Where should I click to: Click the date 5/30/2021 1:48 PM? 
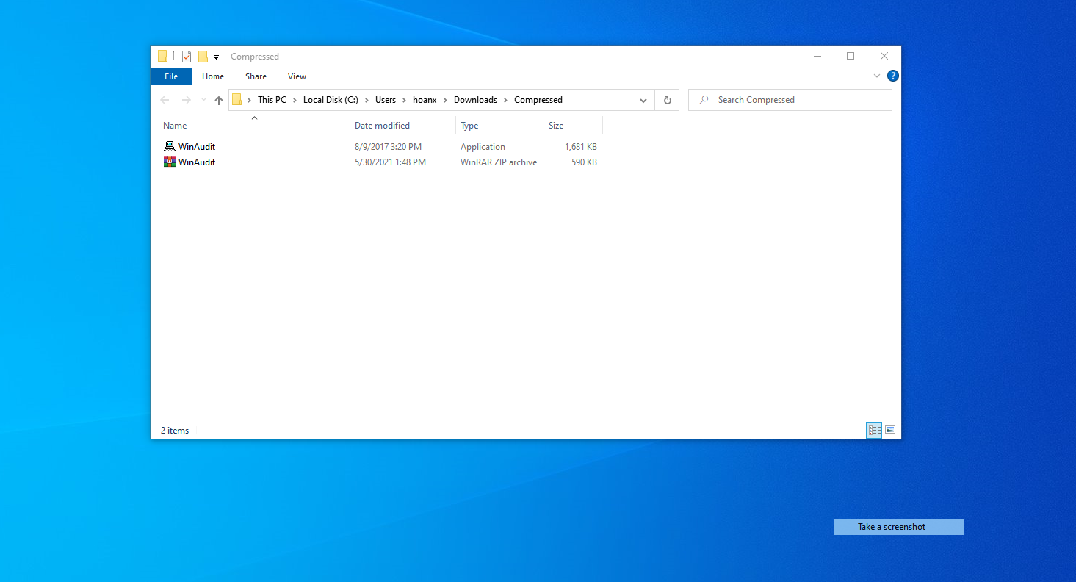[390, 162]
